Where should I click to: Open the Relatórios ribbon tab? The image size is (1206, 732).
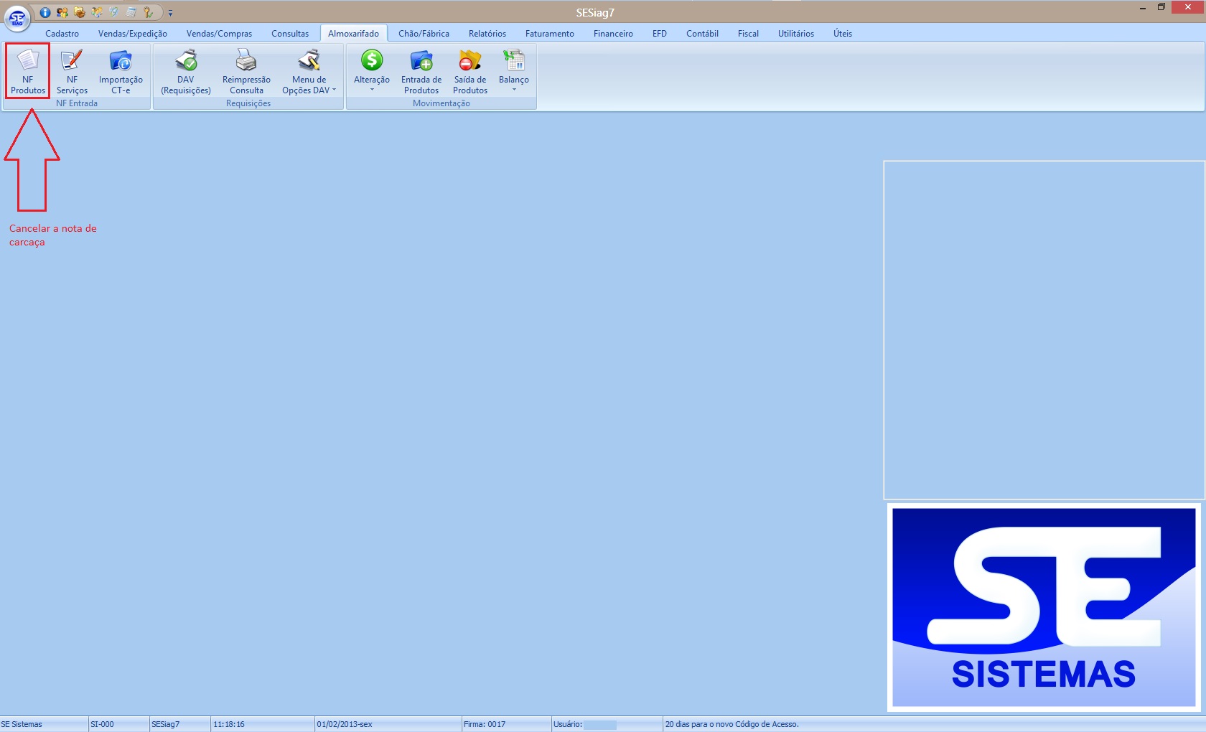487,34
